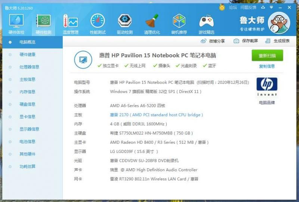Click 复制信息 copy info link
299x202 pixels.
267,66
